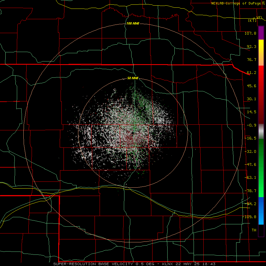Select the -78.7 legend value
This screenshot has width=266, height=266.
[250, 191]
